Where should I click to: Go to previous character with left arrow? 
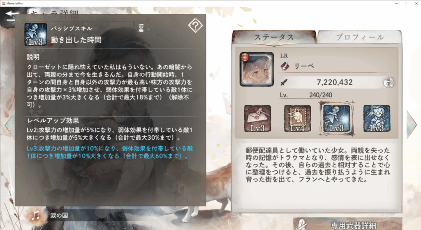[x=9, y=125]
